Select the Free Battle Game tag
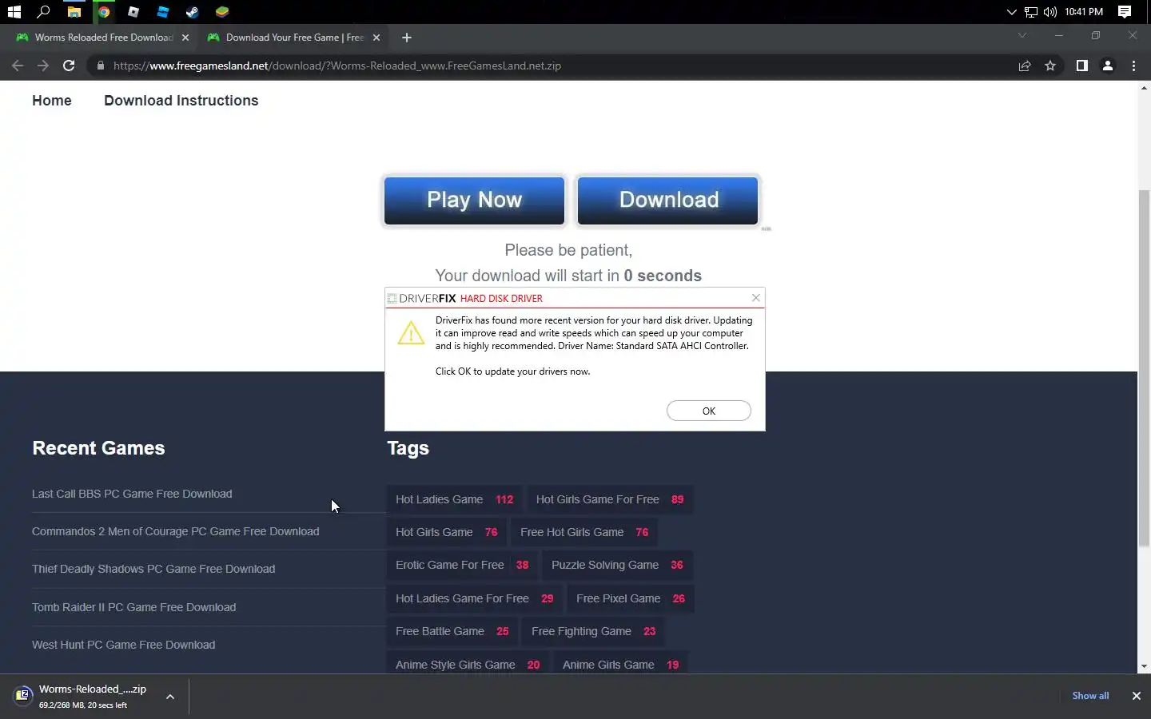Viewport: 1151px width, 719px height. coord(452,631)
